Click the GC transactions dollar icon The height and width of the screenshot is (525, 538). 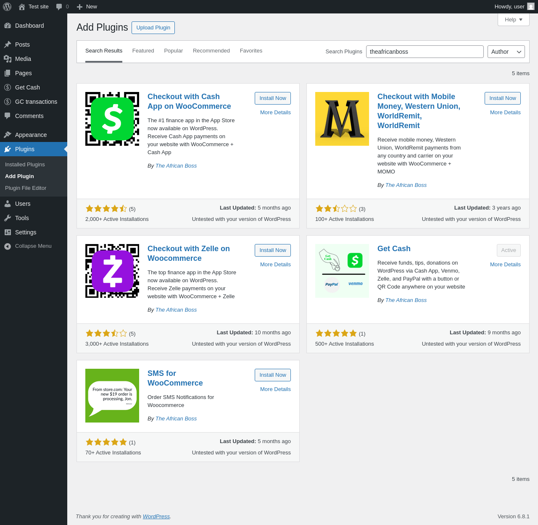[8, 102]
